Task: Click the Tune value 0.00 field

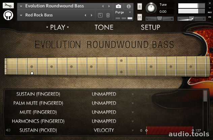Action: (x=163, y=12)
